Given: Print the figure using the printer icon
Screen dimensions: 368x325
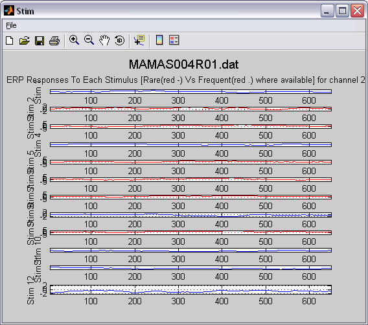Looking at the screenshot, I should tap(54, 41).
